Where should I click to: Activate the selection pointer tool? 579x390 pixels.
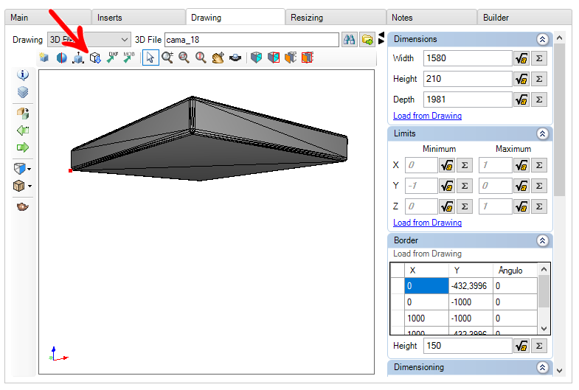(150, 58)
